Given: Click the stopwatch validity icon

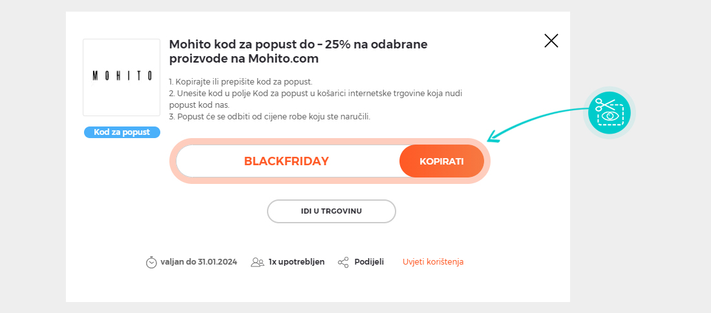Looking at the screenshot, I should pos(151,262).
